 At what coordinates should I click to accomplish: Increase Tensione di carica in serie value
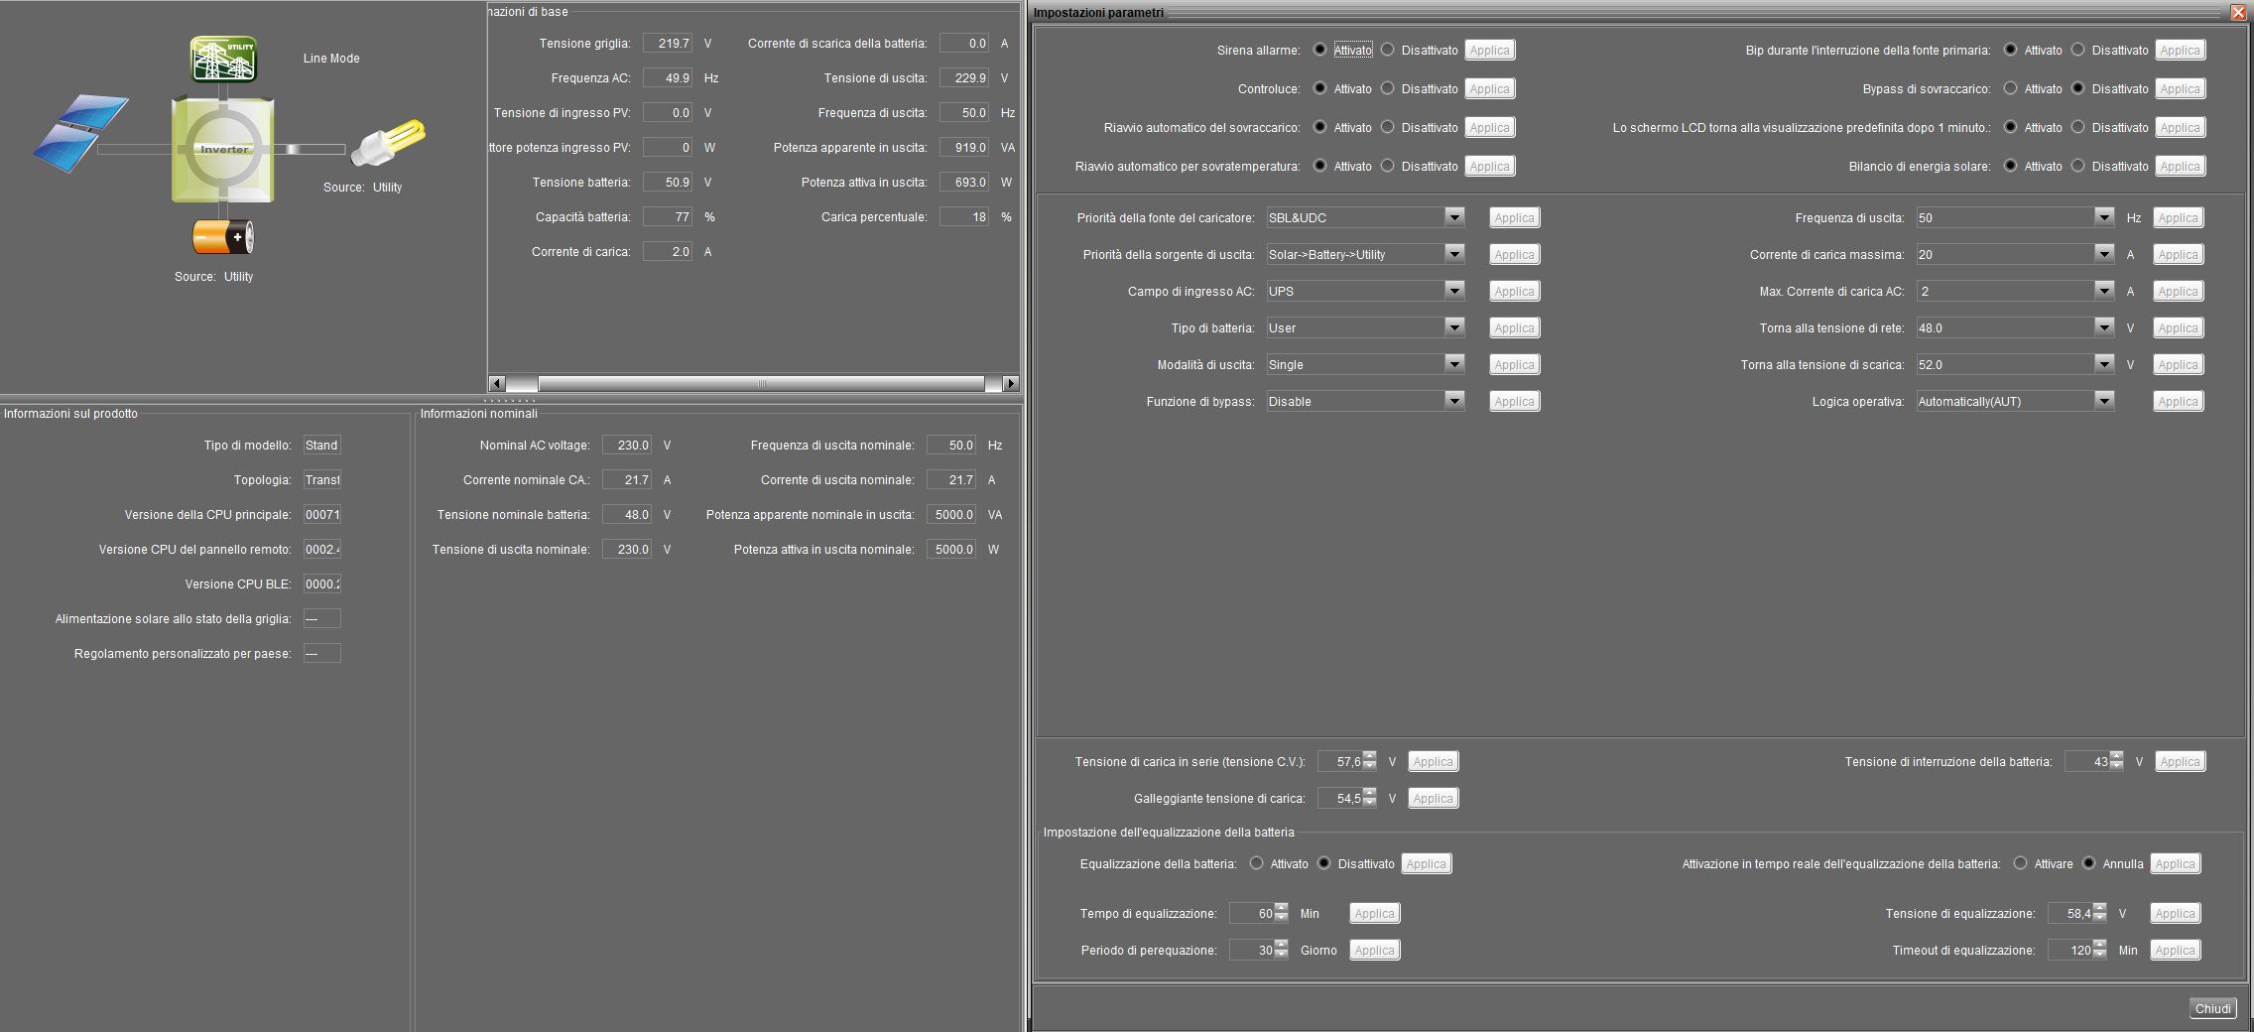coord(1370,756)
